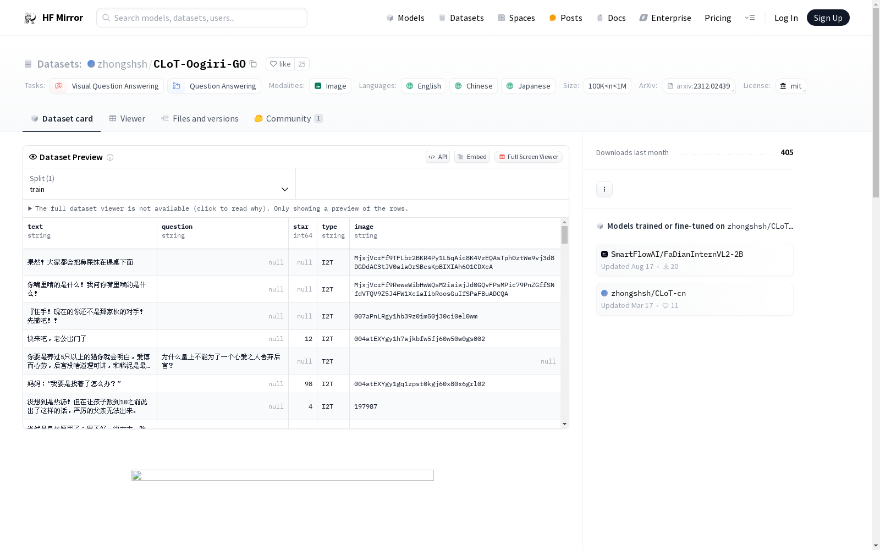
Task: Open Enterprise in the top navigation
Action: pyautogui.click(x=665, y=18)
